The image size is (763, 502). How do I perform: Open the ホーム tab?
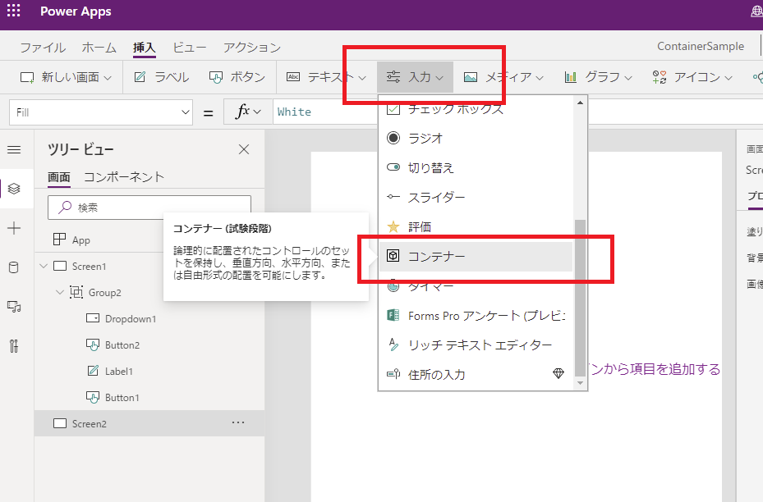99,48
